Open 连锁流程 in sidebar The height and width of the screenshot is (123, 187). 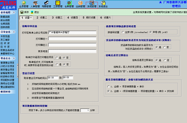[5, 27]
